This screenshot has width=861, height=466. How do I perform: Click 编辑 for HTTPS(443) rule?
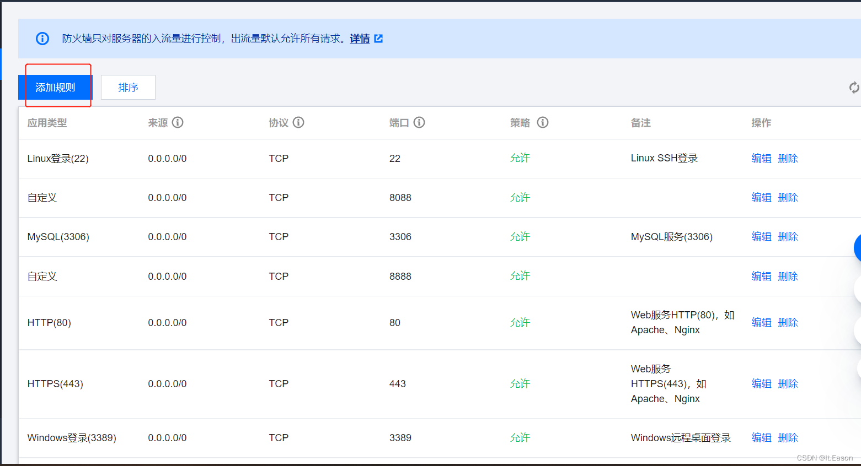click(761, 384)
